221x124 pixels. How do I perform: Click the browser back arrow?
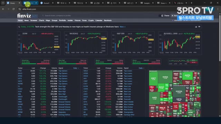[x=3, y=9]
